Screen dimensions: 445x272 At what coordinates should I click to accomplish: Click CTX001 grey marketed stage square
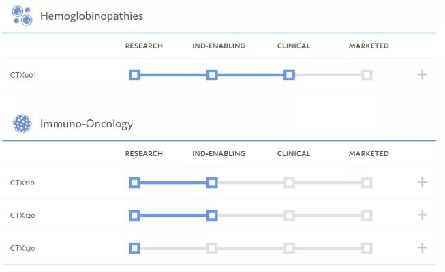pos(367,75)
